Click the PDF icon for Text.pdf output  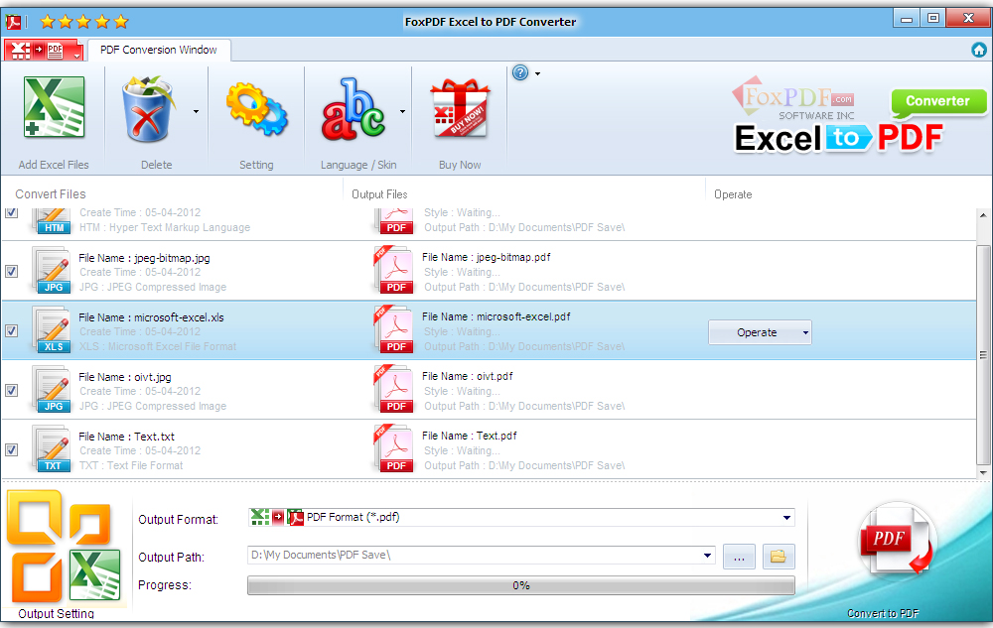393,448
